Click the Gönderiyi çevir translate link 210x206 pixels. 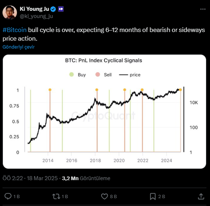(18, 47)
